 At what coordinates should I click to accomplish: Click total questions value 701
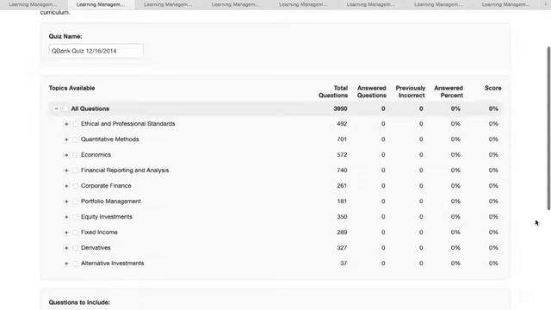pos(342,139)
